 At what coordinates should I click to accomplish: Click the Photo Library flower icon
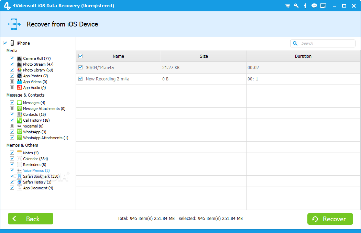coord(20,70)
